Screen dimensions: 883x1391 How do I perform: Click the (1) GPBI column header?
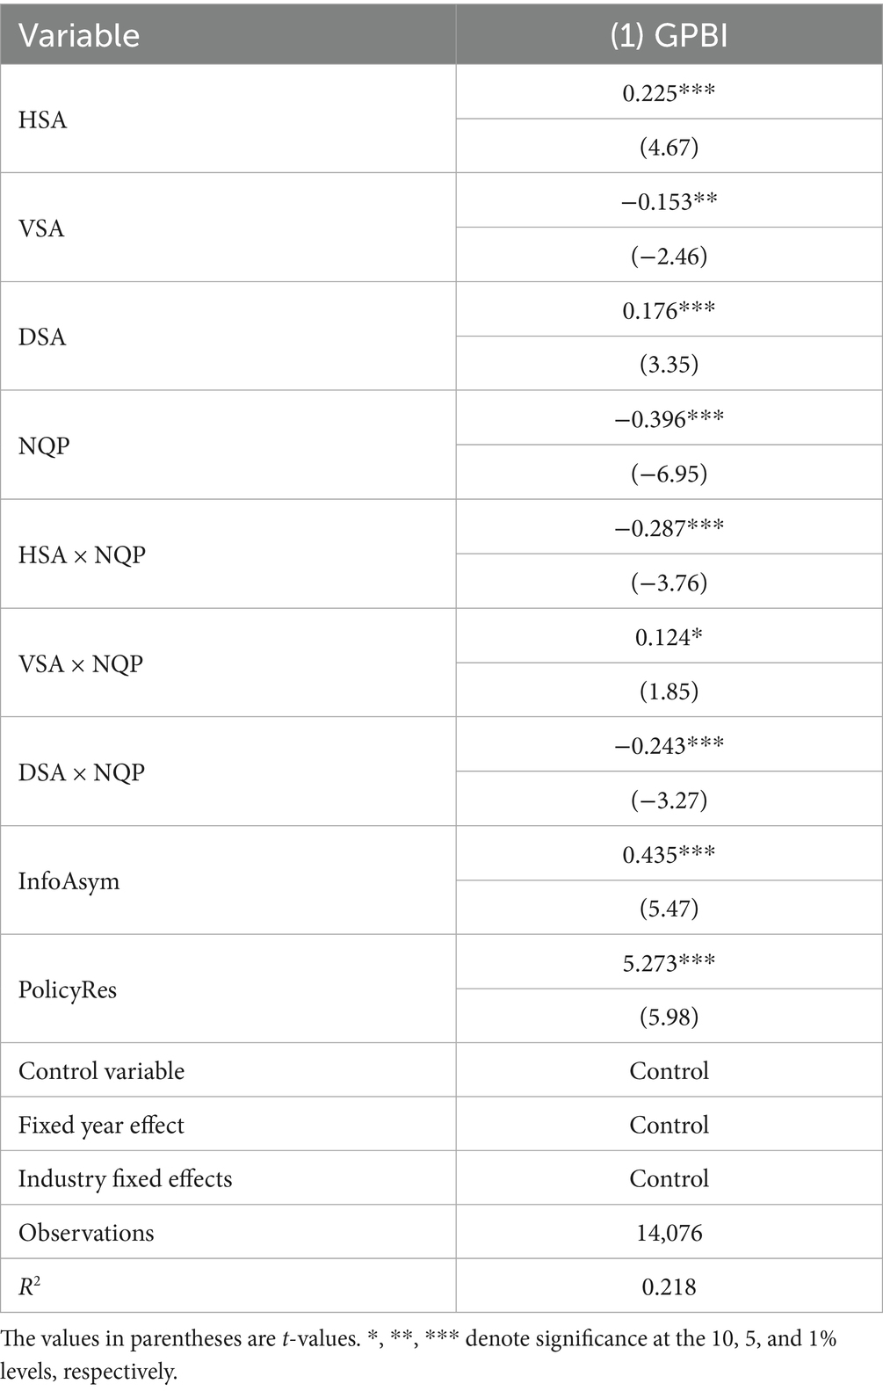point(669,35)
